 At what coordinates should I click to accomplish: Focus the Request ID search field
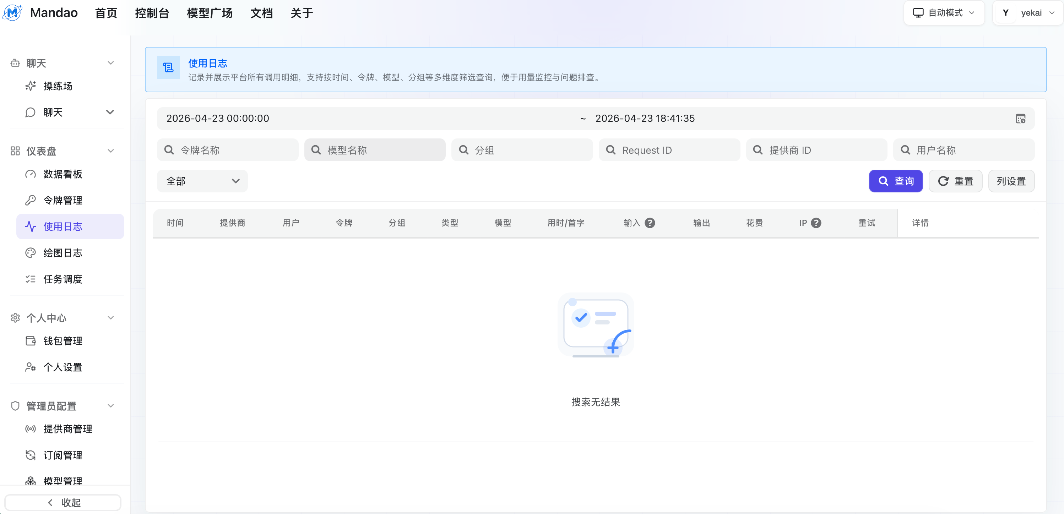click(669, 150)
